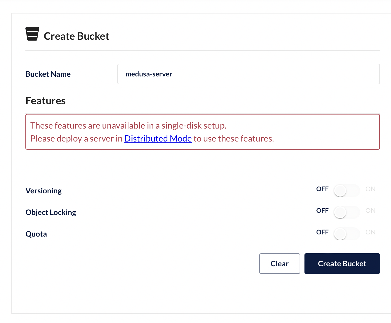This screenshot has width=391, height=323.
Task: Click Clear to reset the form
Action: click(x=280, y=264)
